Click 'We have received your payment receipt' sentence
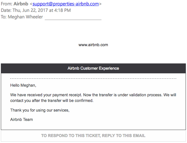 46,95
